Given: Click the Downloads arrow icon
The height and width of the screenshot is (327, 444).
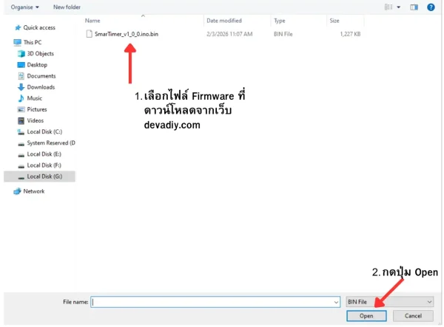Looking at the screenshot, I should (x=21, y=87).
